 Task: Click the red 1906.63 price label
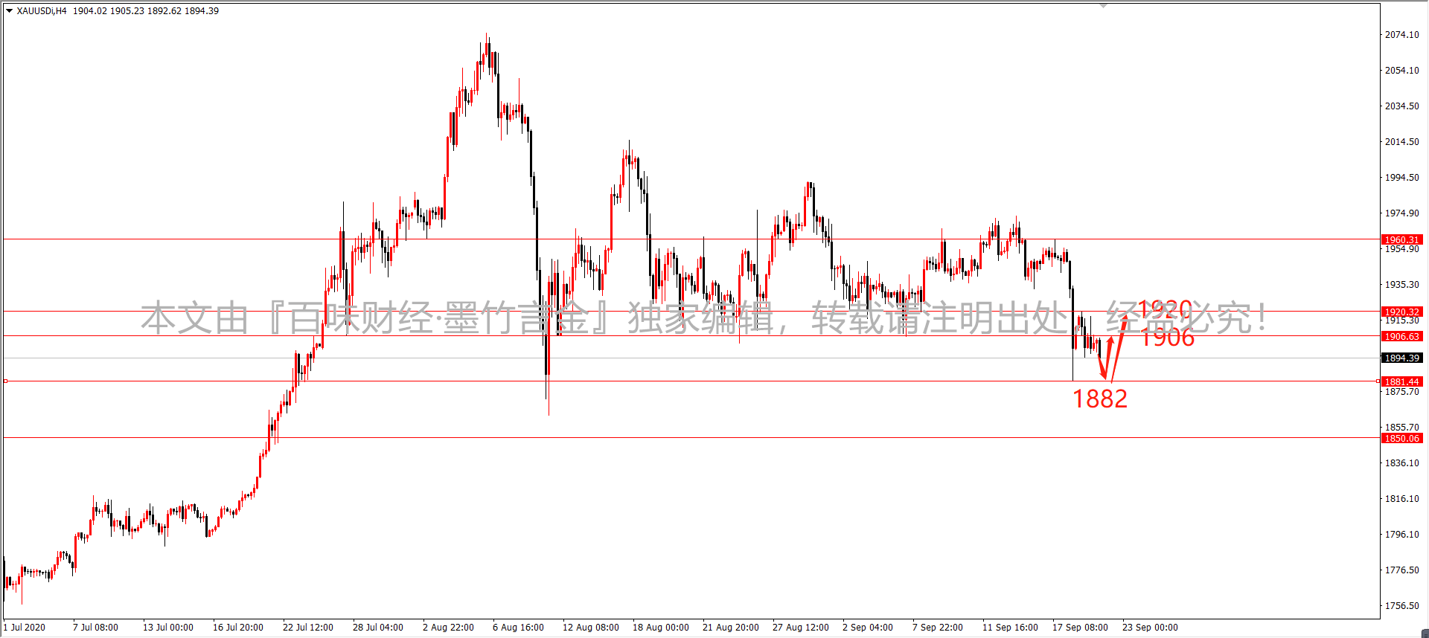click(x=1402, y=336)
